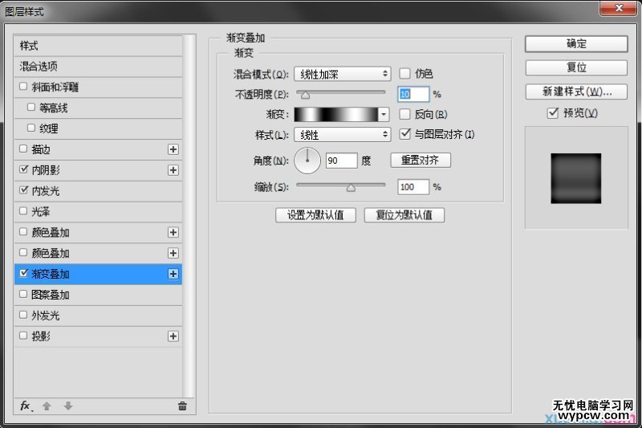Enable the 图案叠加 checkbox

pos(23,294)
